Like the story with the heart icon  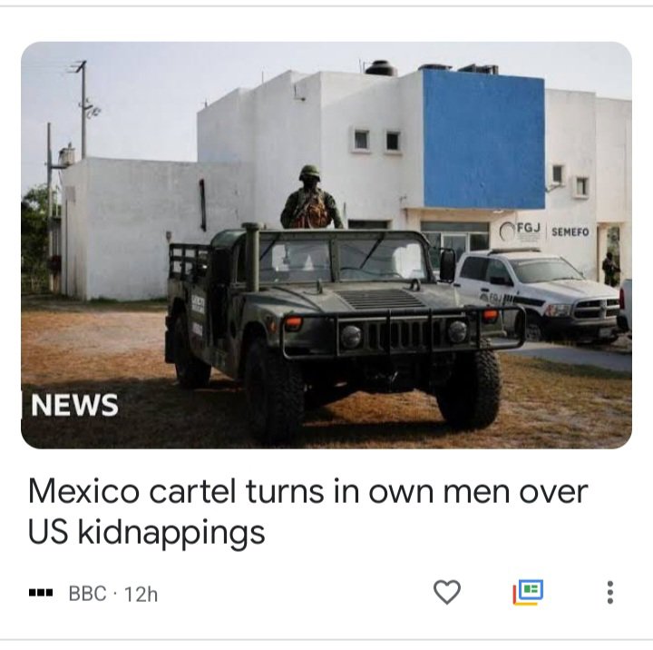[447, 592]
